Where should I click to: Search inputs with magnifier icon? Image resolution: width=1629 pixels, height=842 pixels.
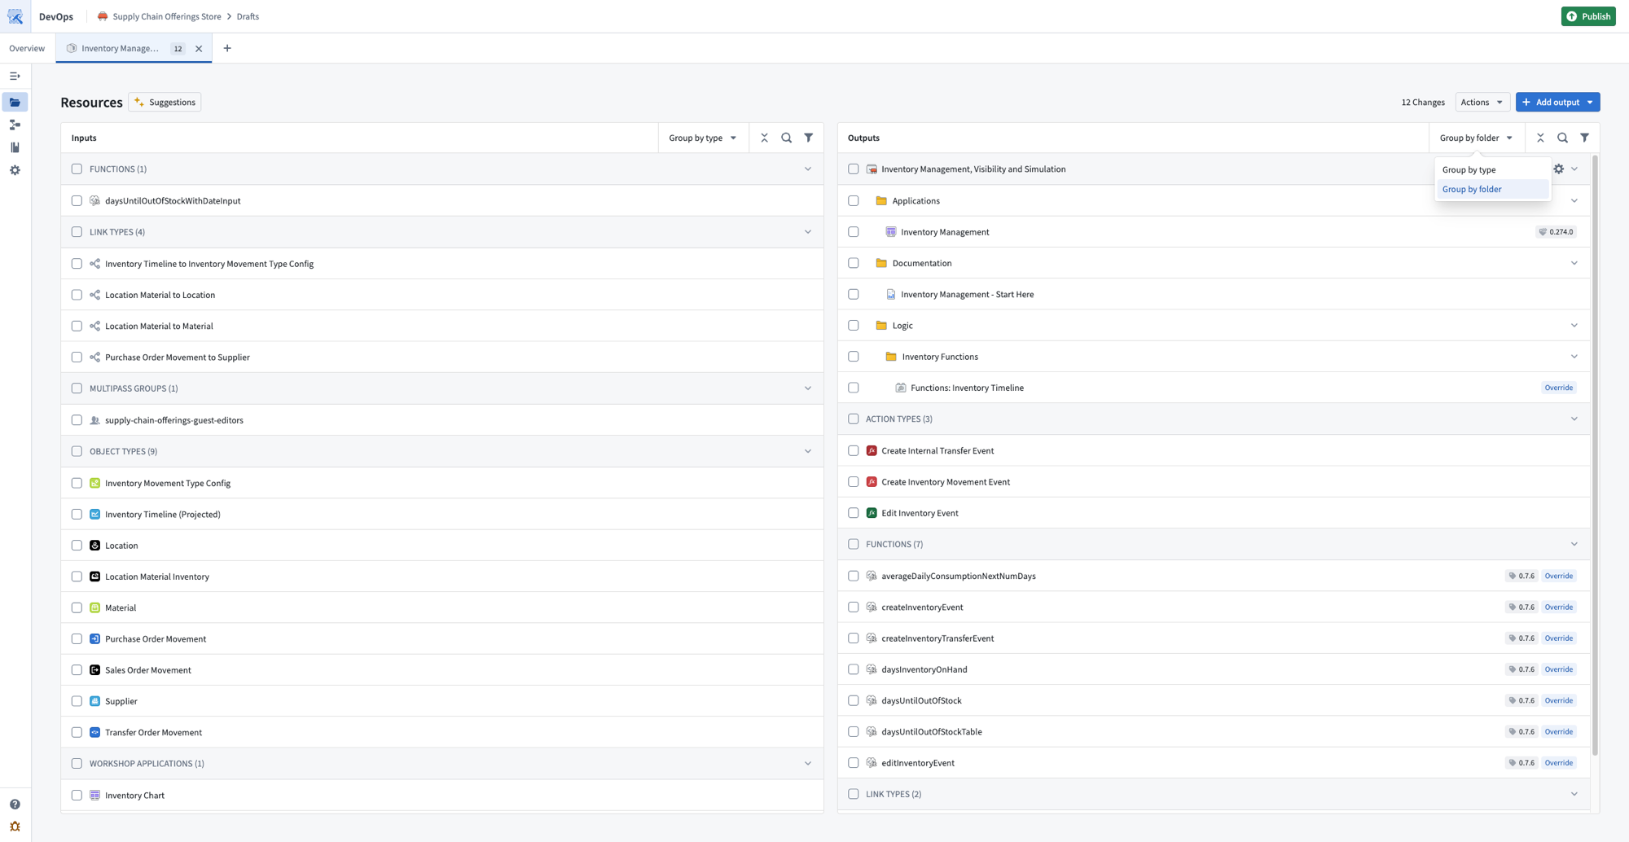click(786, 138)
